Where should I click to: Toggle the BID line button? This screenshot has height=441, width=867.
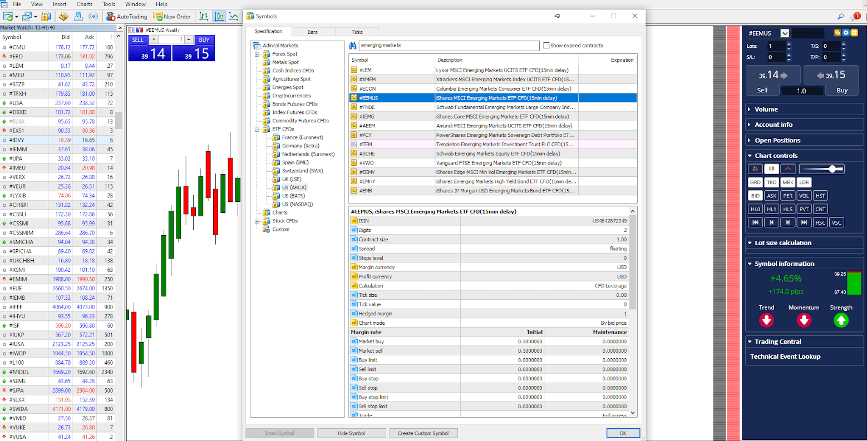pos(755,196)
